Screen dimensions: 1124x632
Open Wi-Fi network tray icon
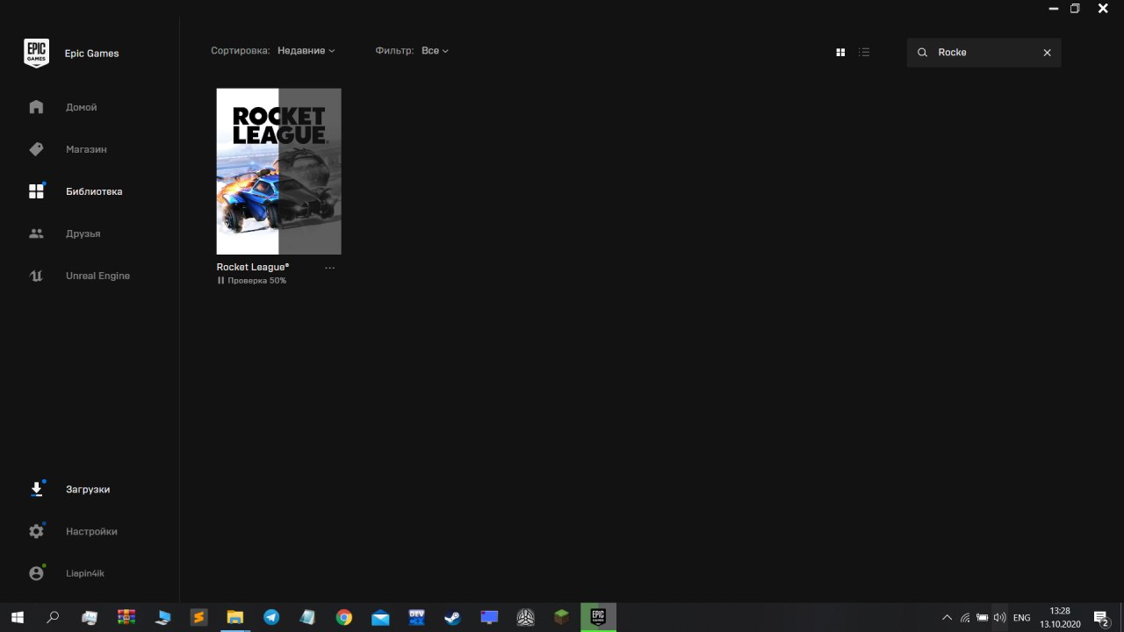964,618
